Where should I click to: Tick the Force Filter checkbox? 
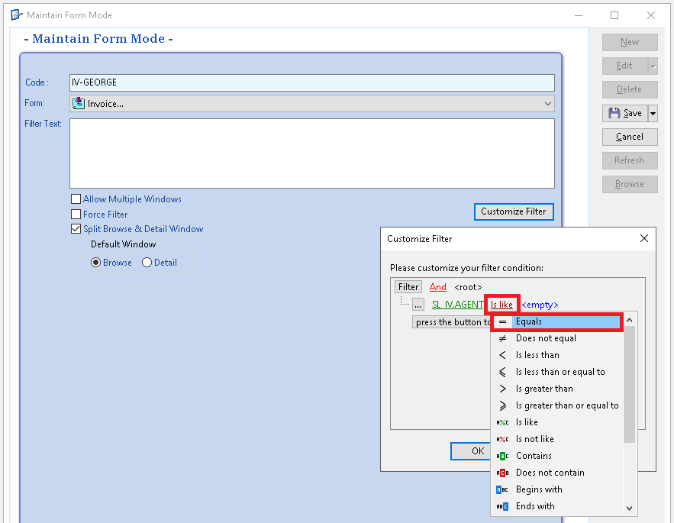(x=76, y=215)
